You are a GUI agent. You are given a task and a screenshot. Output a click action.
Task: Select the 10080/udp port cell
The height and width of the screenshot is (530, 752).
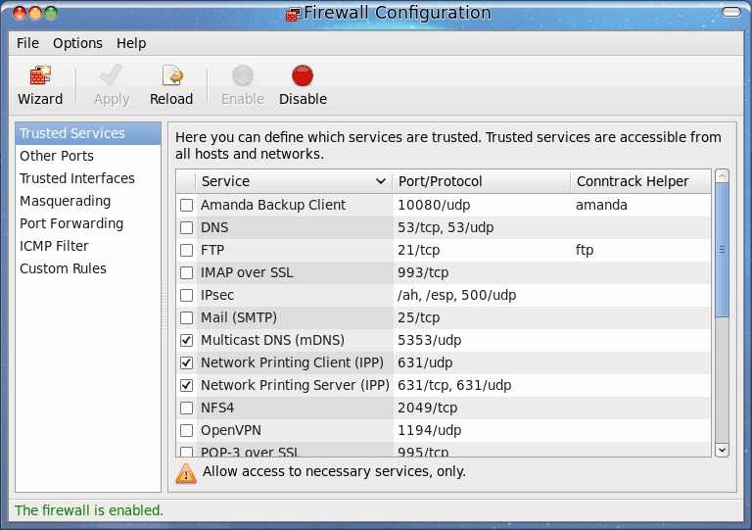tap(482, 206)
